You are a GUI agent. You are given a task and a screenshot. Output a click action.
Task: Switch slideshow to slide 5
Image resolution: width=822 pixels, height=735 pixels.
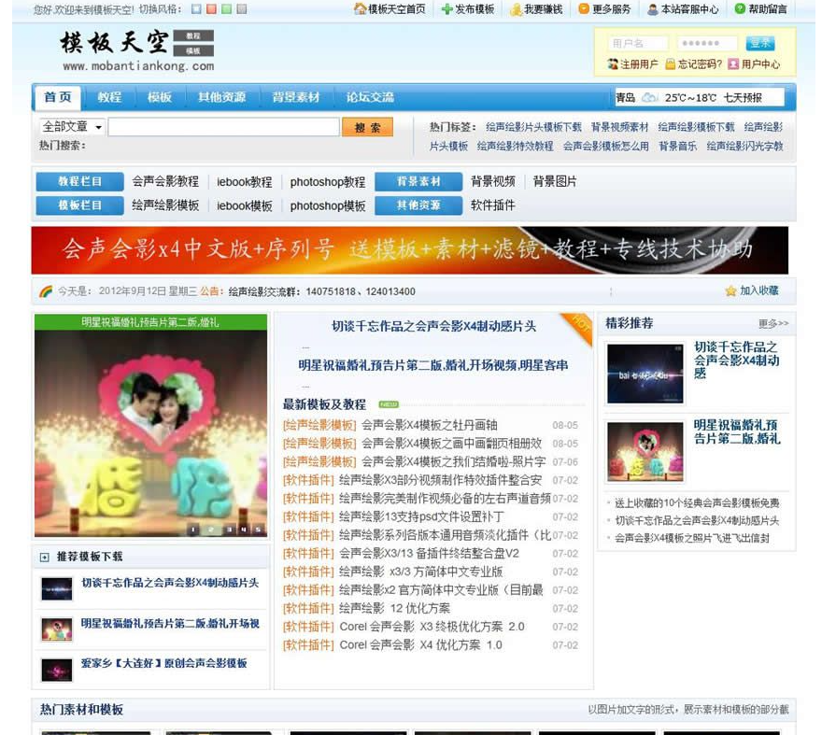[x=258, y=530]
